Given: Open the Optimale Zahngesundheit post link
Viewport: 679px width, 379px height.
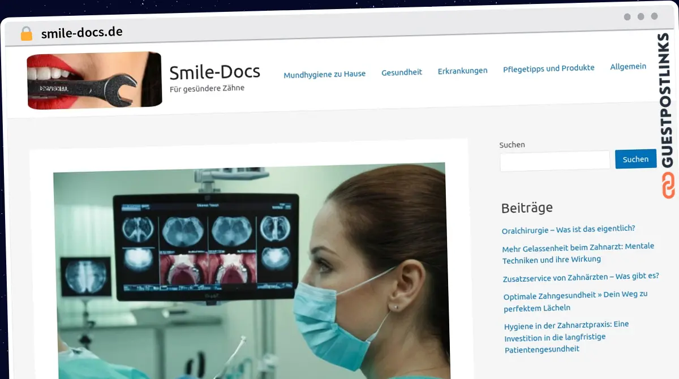Looking at the screenshot, I should [575, 301].
